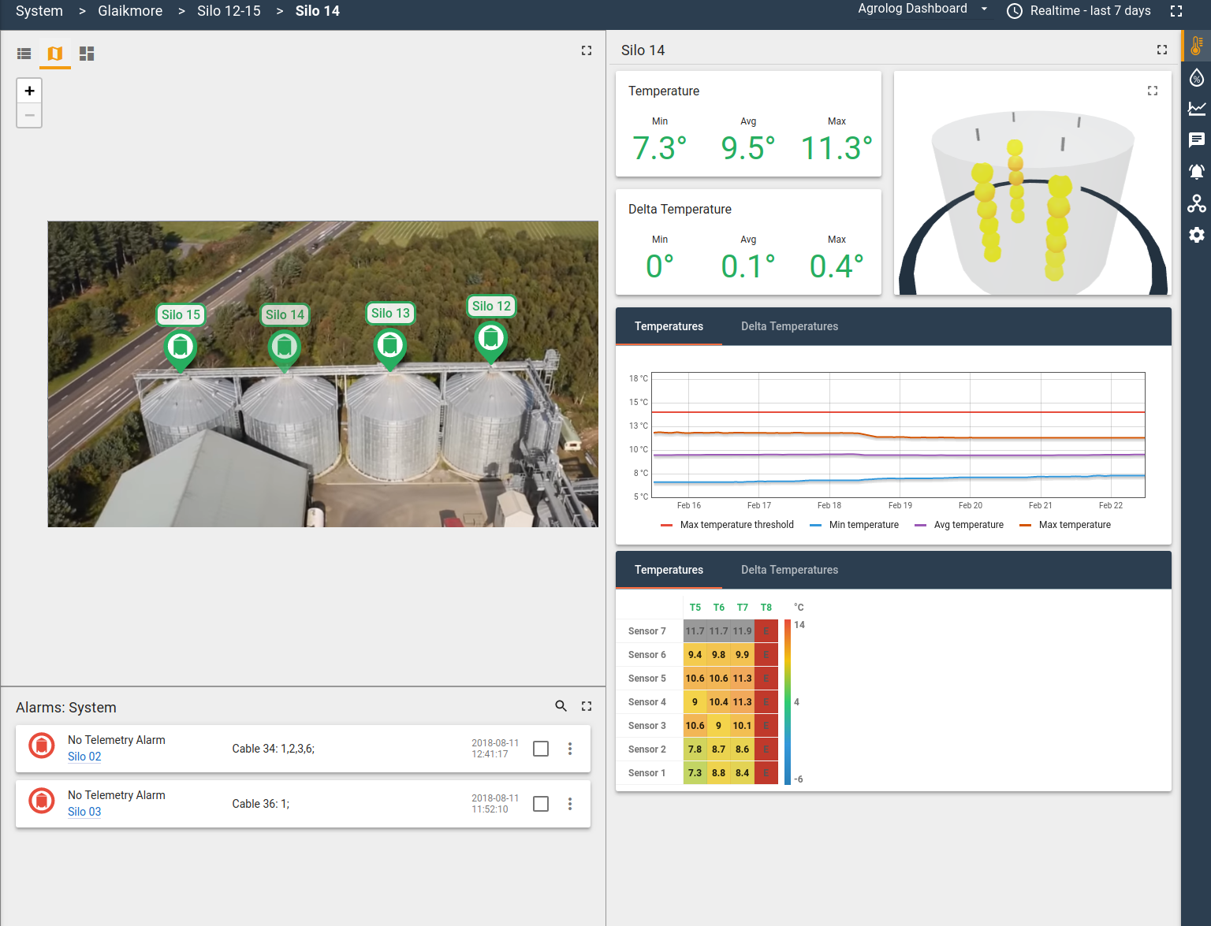Select the Temperature panel icon in right sidebar

pyautogui.click(x=1195, y=46)
